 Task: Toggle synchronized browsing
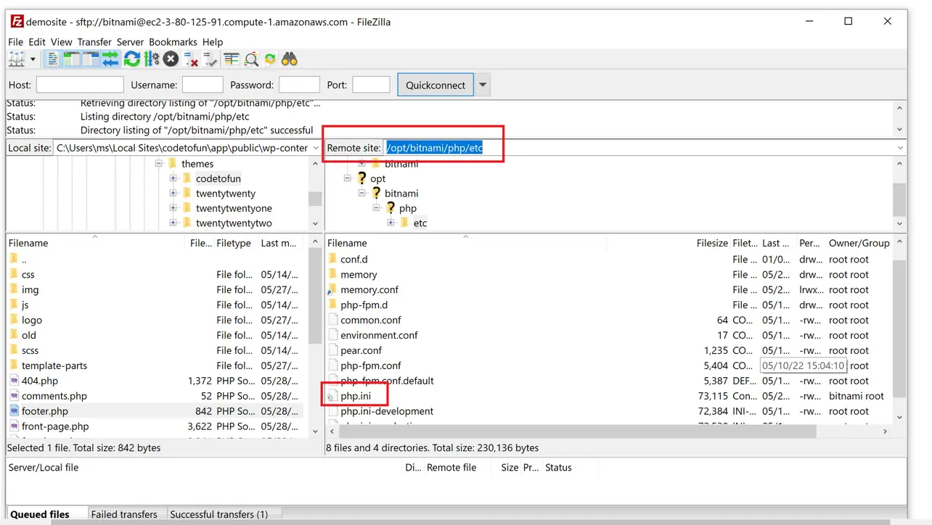tap(270, 59)
